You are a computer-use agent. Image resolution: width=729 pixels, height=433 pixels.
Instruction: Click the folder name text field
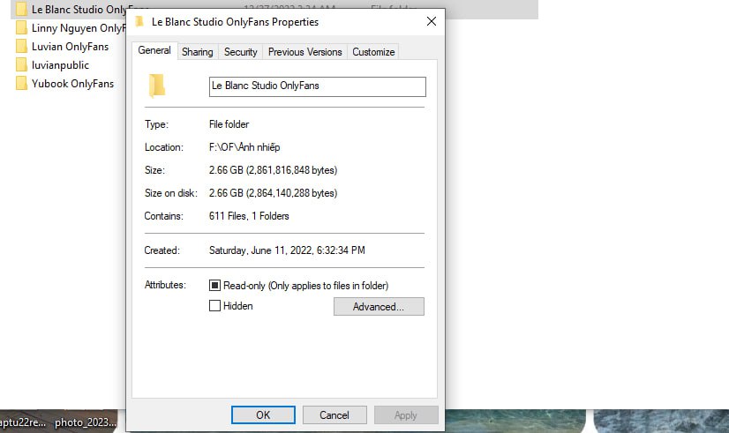click(x=318, y=86)
